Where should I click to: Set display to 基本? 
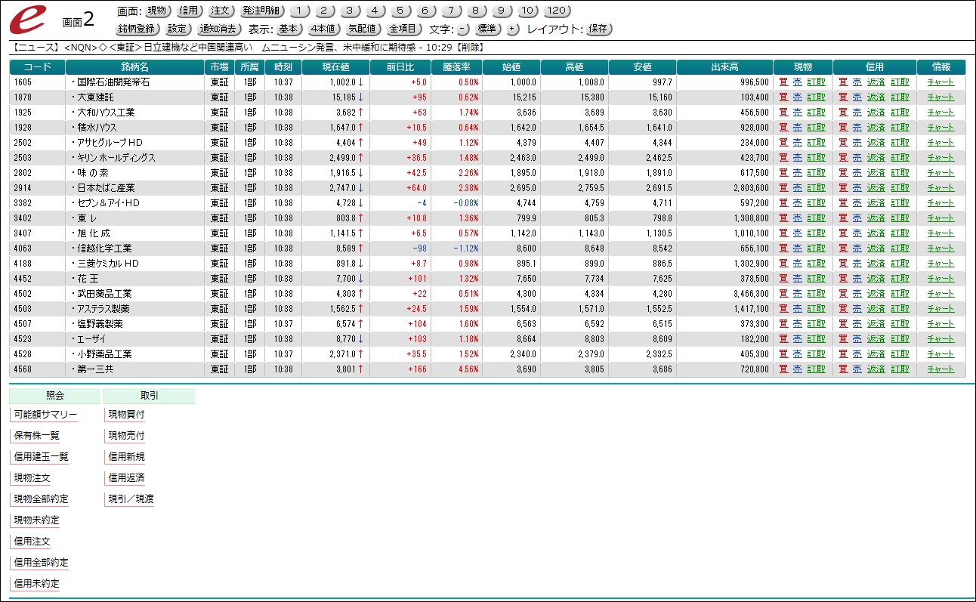point(288,29)
